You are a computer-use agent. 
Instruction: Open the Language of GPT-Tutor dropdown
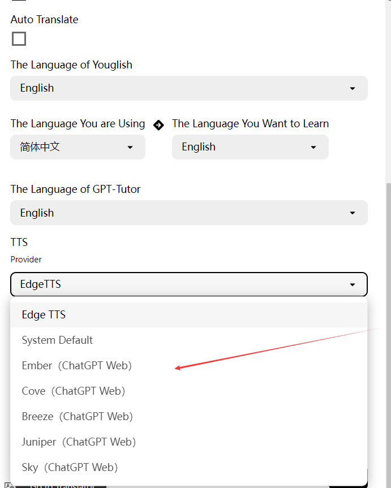coord(189,213)
